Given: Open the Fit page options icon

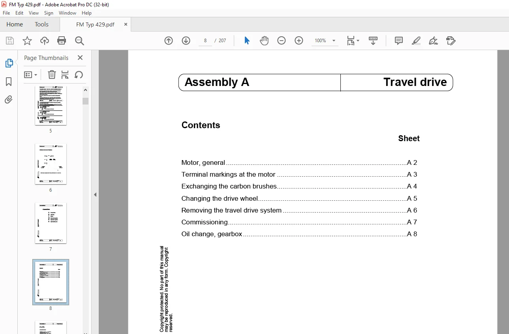Looking at the screenshot, I should click(353, 41).
